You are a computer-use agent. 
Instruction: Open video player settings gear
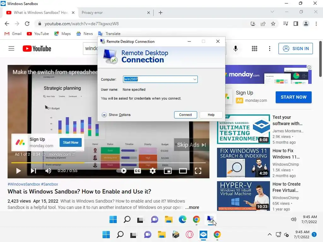pyautogui.click(x=153, y=171)
